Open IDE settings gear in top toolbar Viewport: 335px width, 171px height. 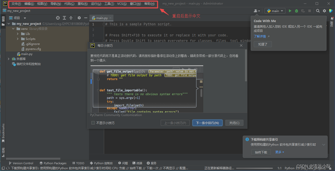tap(324, 11)
